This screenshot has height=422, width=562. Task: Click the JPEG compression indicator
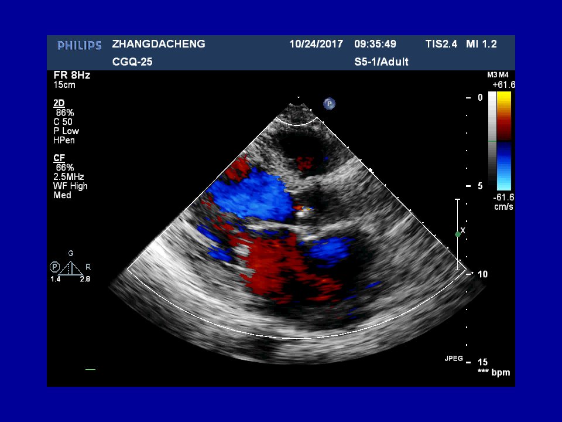454,359
